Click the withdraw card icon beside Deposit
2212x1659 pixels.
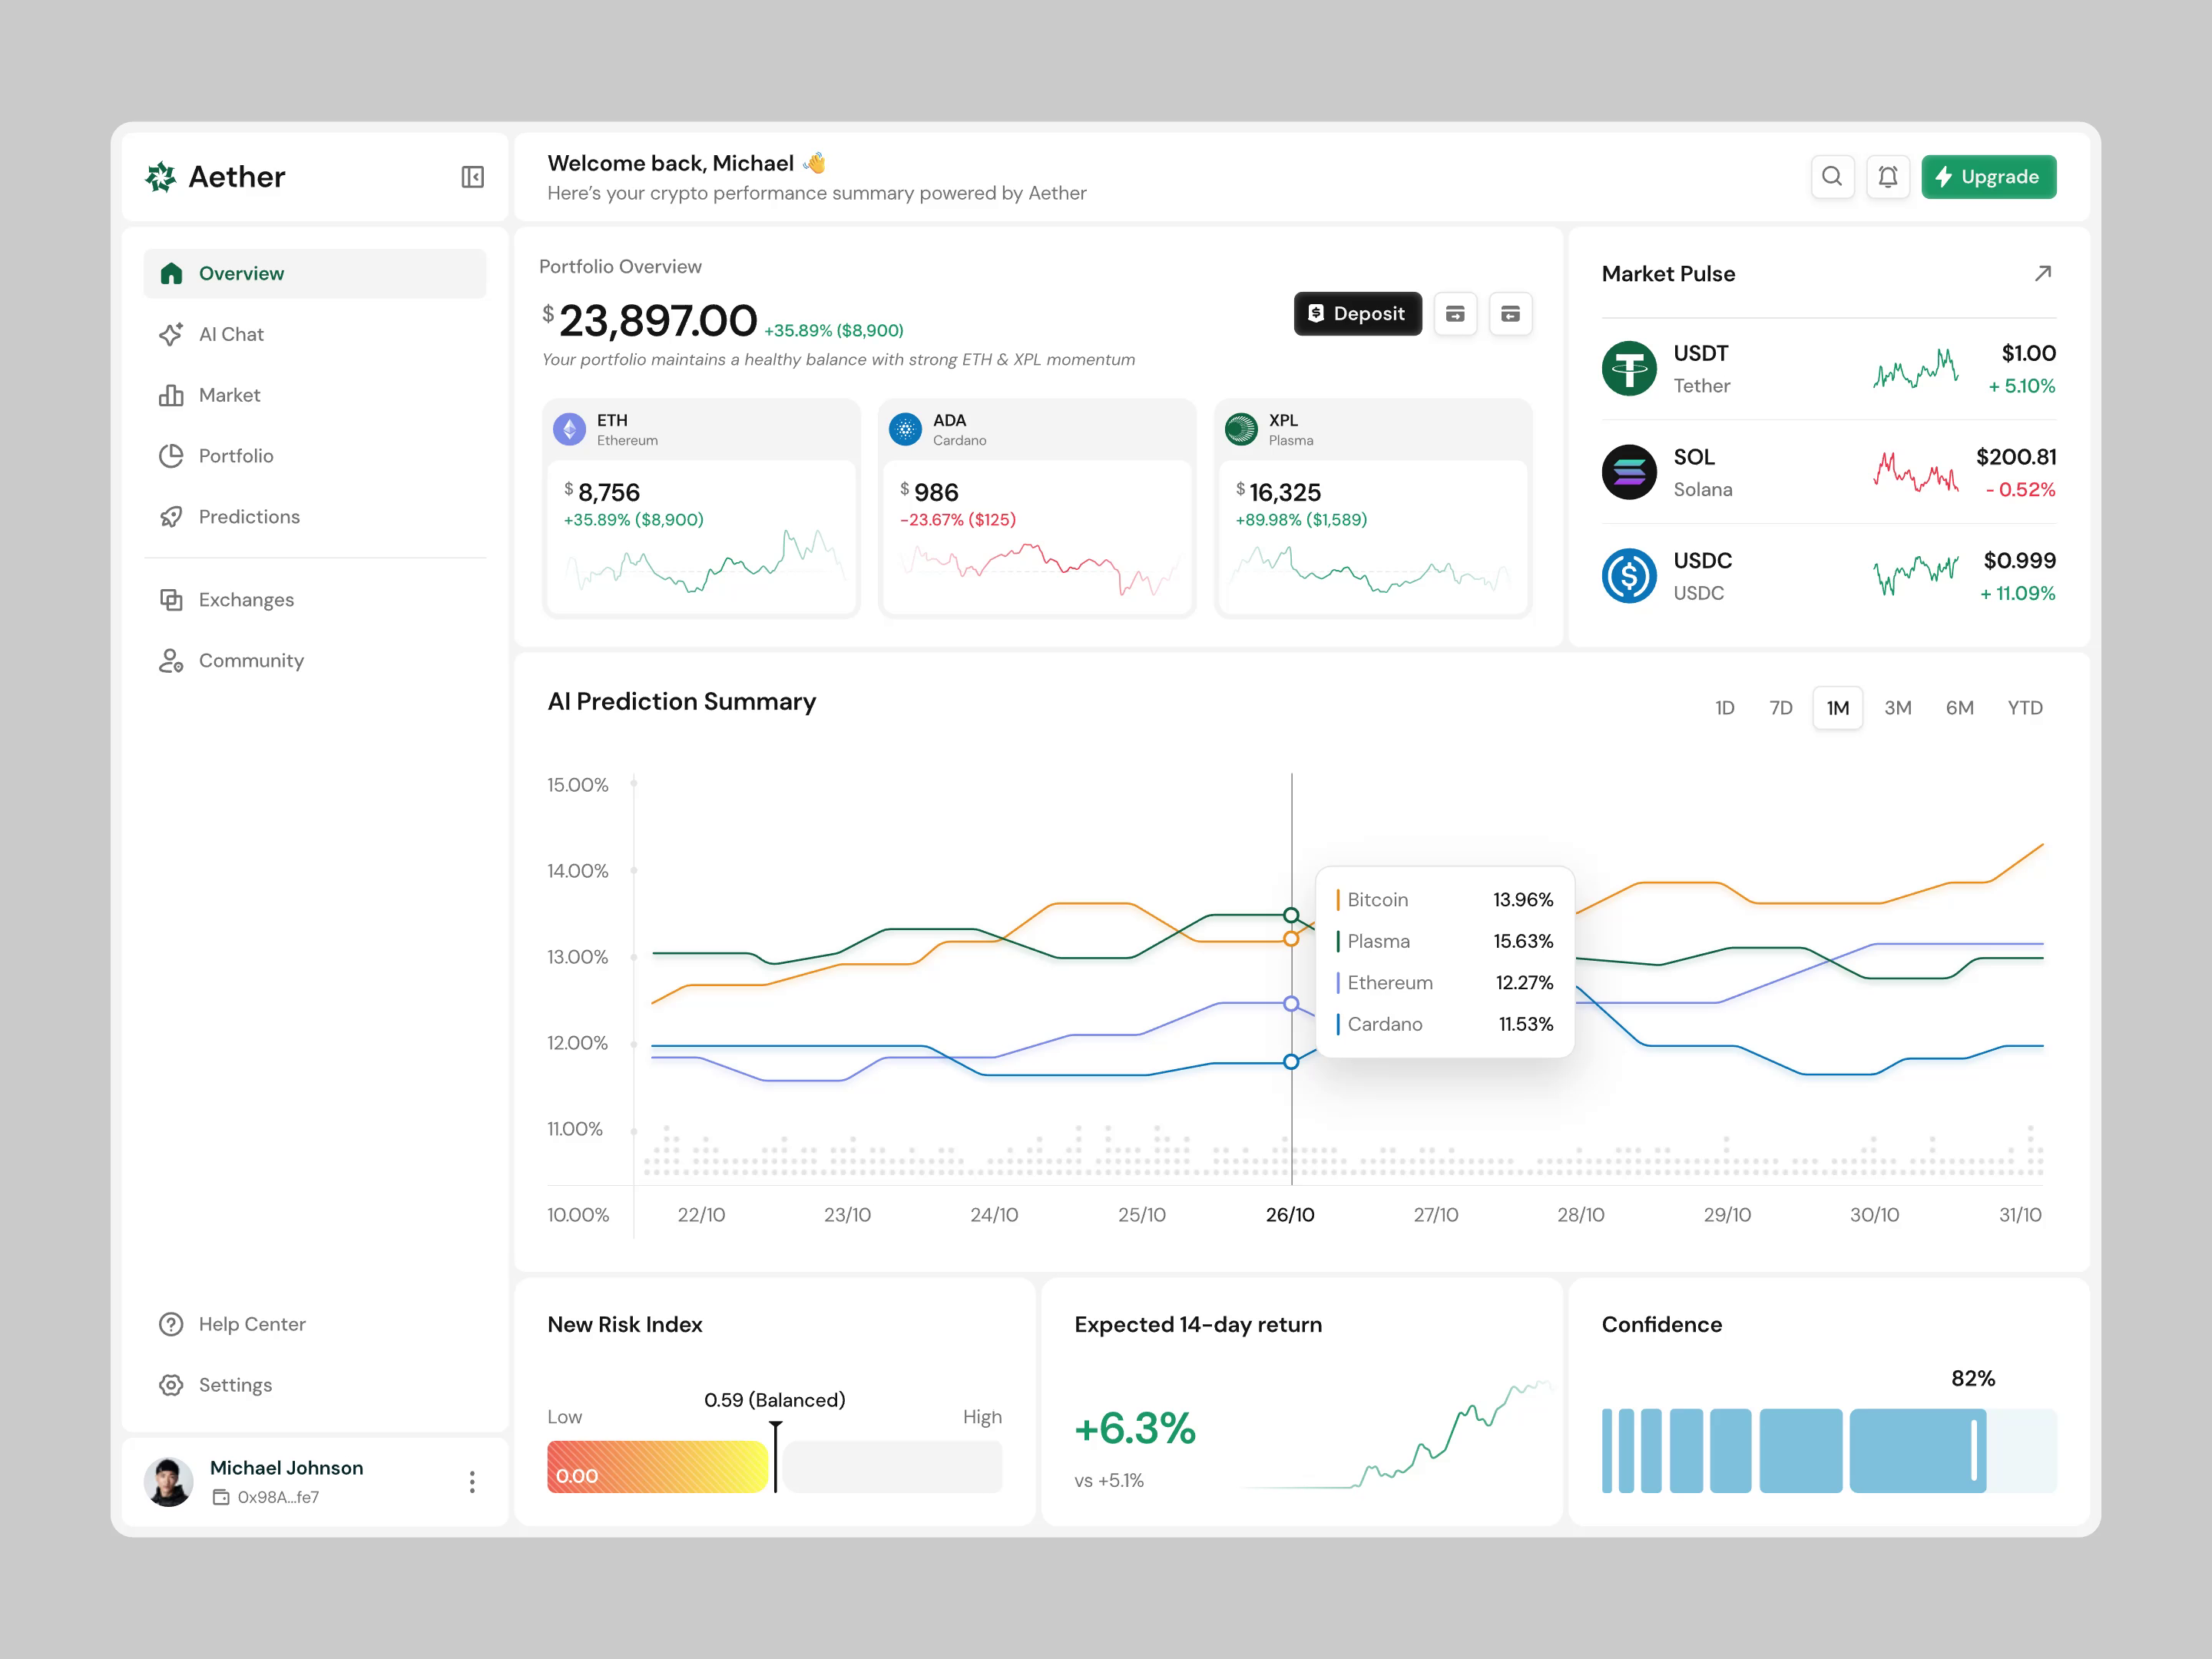coord(1456,313)
